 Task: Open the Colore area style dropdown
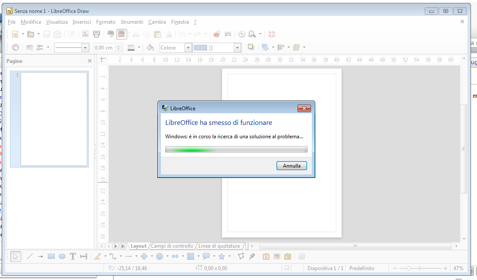(188, 48)
